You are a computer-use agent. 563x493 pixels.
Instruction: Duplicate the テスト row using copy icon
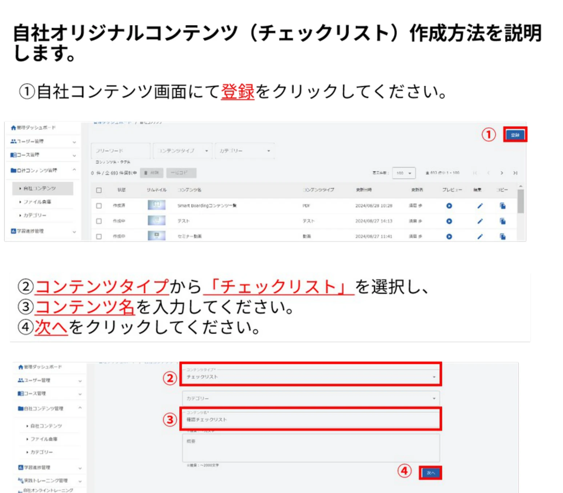(503, 221)
